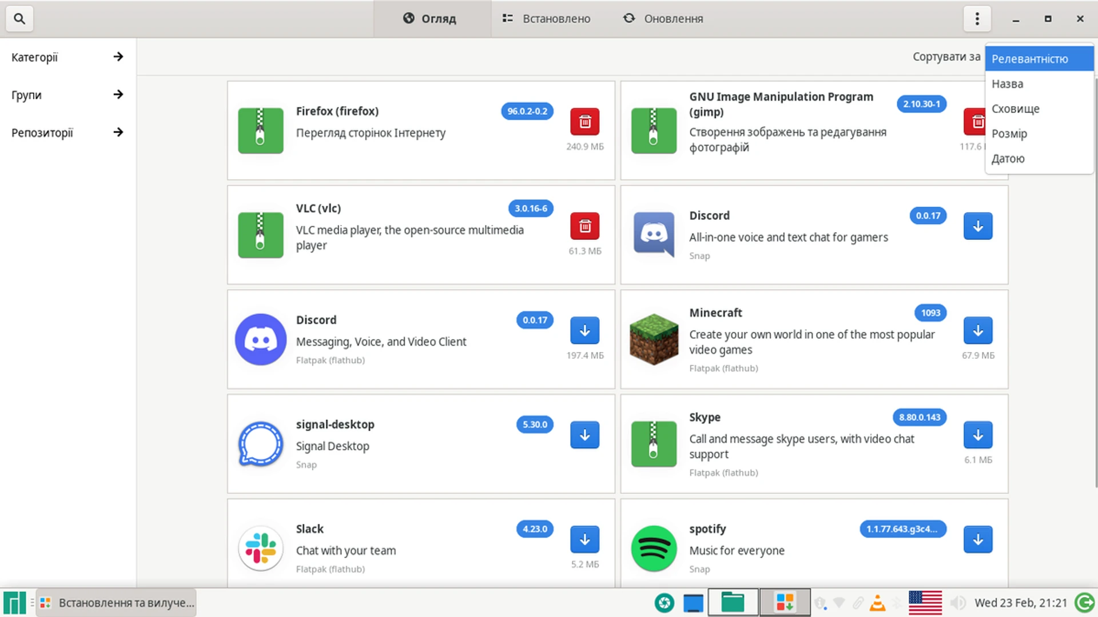The width and height of the screenshot is (1098, 617).
Task: Open the Manjaro start menu icon
Action: pyautogui.click(x=14, y=603)
